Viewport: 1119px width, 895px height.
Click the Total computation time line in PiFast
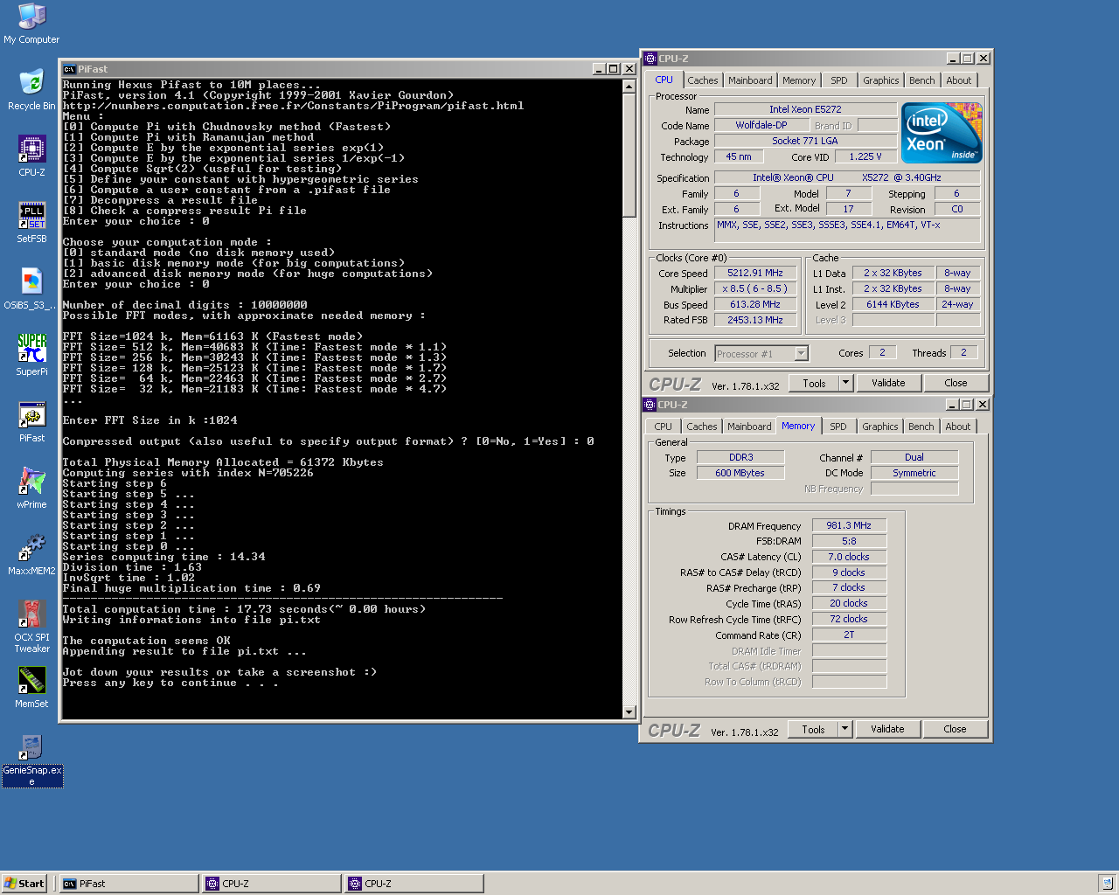(244, 609)
